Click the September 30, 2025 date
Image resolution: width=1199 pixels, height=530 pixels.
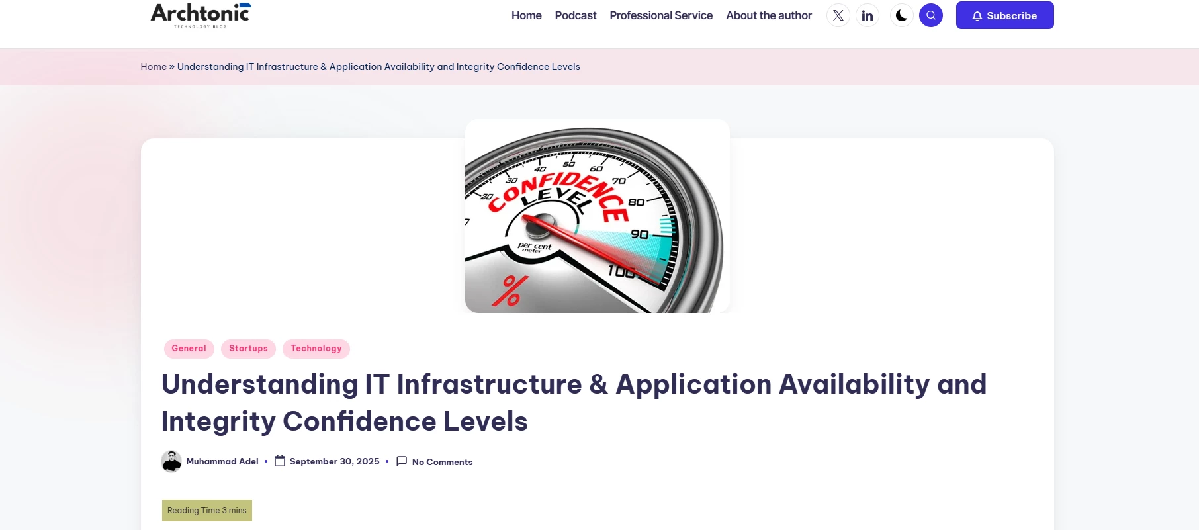335,462
